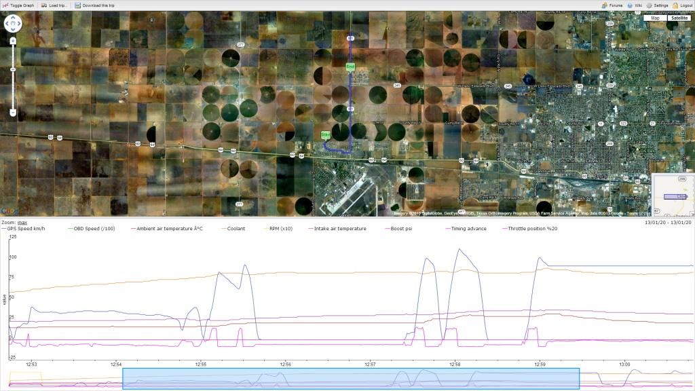Click the map zoom slider handle
Screen dimensions: 695x391
(x=13, y=69)
